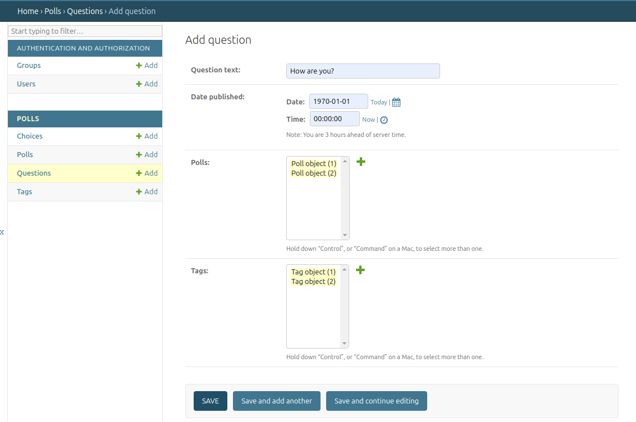
Task: Open the POLLS app section header
Action: [x=28, y=119]
